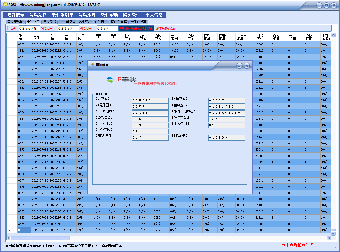
Task: Switch to the 基本走趋图 tab
Action: point(15,22)
